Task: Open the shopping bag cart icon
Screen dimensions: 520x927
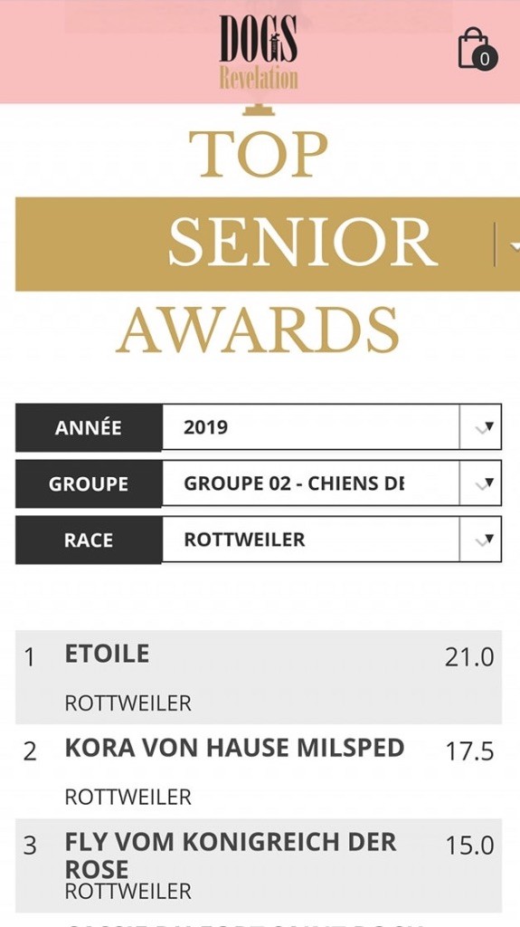Action: pos(477,48)
